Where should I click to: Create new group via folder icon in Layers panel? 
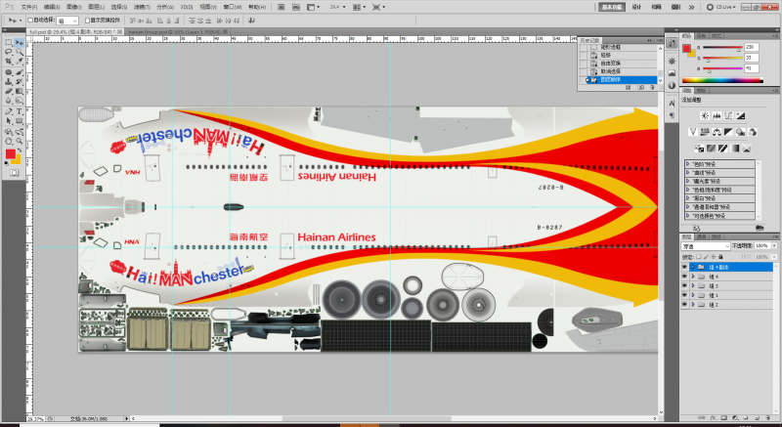tap(745, 417)
